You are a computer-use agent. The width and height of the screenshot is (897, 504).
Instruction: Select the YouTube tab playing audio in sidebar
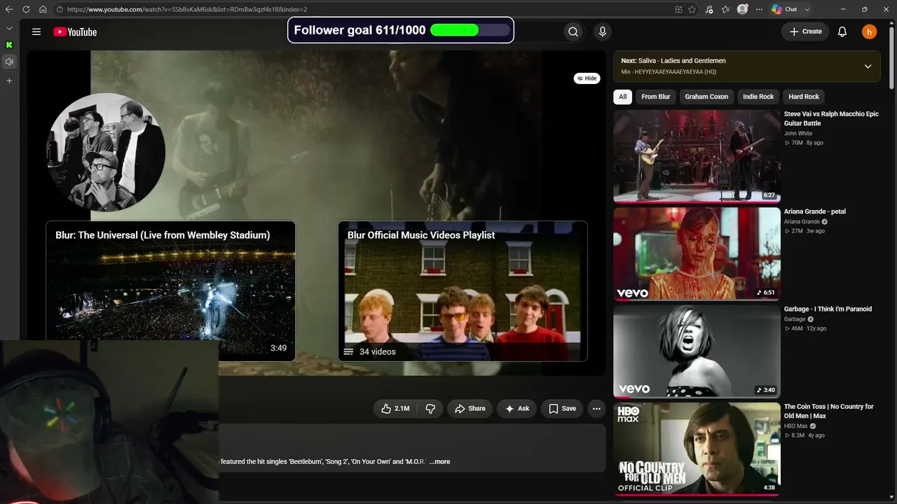pyautogui.click(x=9, y=62)
